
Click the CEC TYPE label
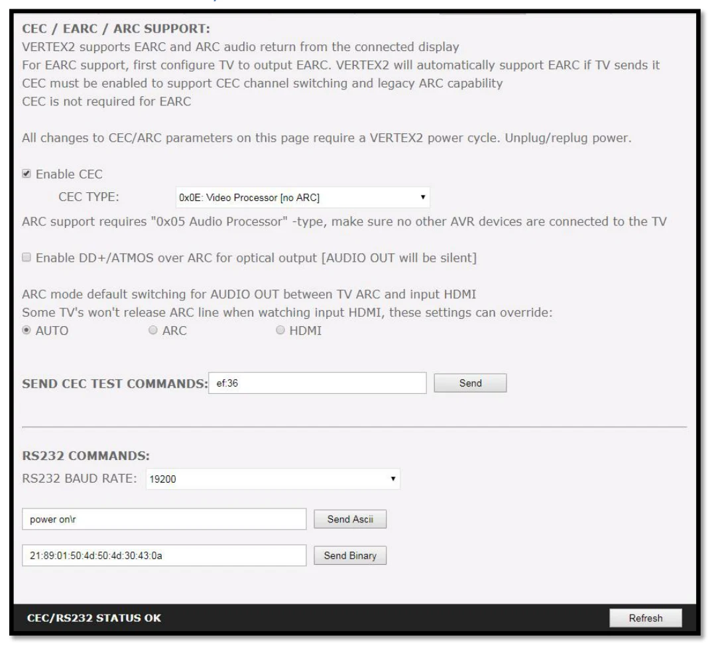[x=89, y=197]
